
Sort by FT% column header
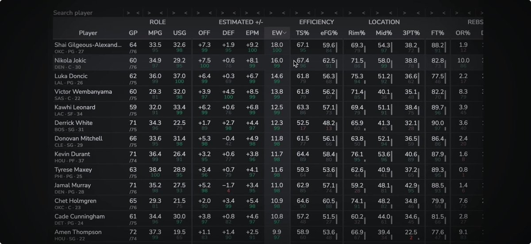click(x=438, y=33)
